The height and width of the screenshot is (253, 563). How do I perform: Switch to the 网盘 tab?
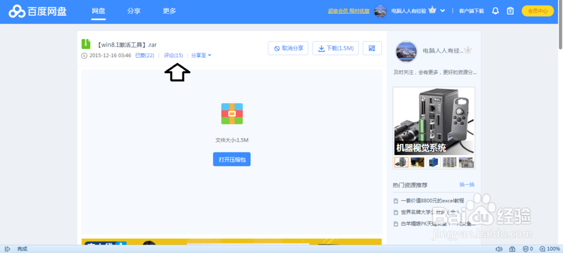click(x=99, y=11)
